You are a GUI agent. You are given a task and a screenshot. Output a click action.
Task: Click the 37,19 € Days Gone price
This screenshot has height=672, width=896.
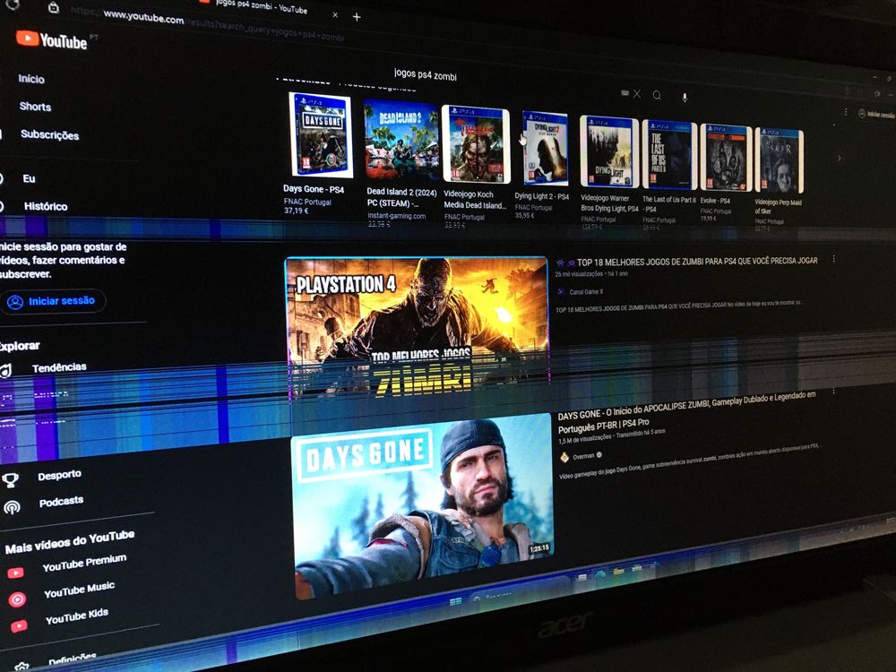point(296,211)
